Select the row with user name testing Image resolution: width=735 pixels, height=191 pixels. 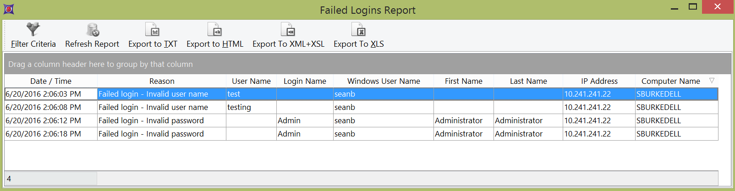(239, 107)
